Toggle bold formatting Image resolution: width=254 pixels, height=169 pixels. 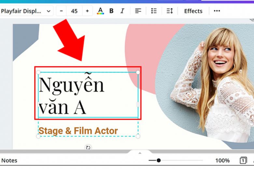(x=111, y=11)
